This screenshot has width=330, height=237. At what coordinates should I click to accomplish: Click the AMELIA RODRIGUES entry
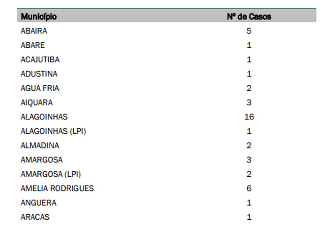click(x=57, y=188)
